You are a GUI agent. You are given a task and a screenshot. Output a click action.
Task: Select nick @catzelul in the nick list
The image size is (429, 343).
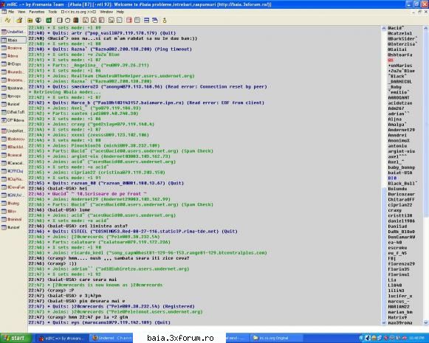pyautogui.click(x=399, y=33)
